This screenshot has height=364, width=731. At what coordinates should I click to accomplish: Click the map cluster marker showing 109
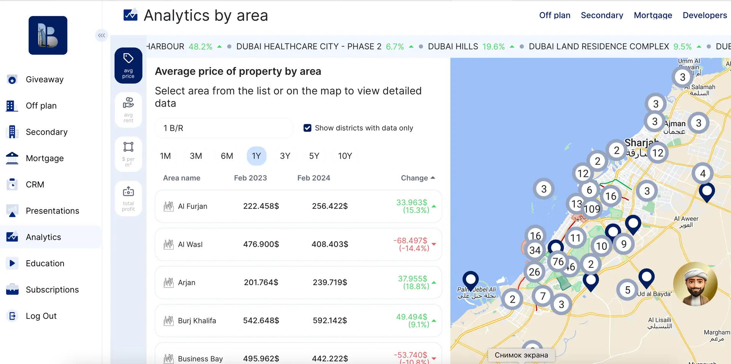[592, 209]
